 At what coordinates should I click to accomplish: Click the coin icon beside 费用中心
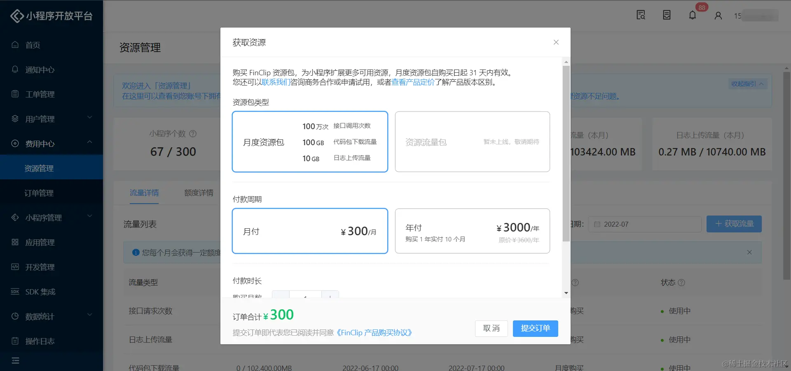pyautogui.click(x=15, y=143)
